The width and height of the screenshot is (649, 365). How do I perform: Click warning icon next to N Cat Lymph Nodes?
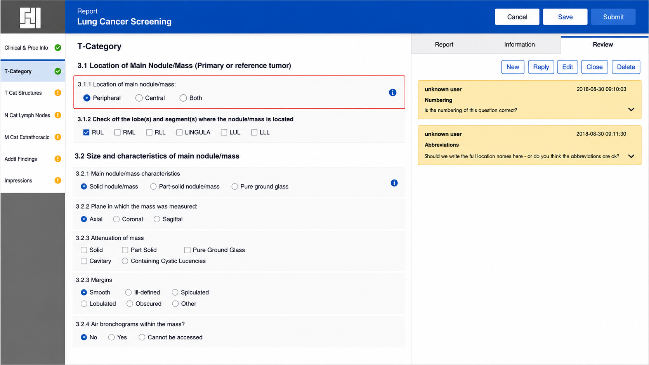[x=58, y=115]
